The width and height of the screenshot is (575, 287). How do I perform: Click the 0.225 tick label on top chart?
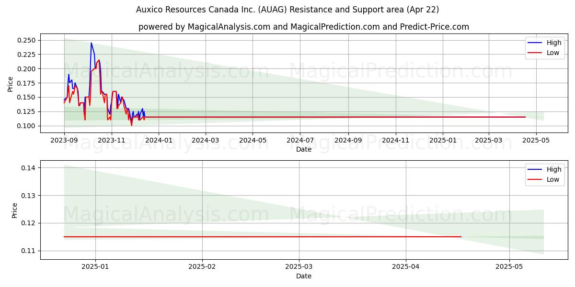(x=26, y=55)
